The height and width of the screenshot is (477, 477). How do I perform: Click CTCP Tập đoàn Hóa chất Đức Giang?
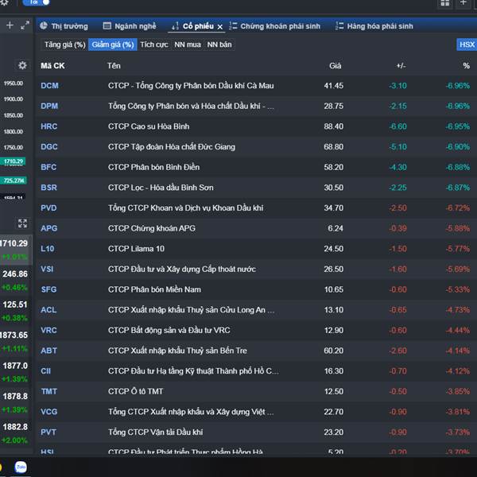point(172,147)
